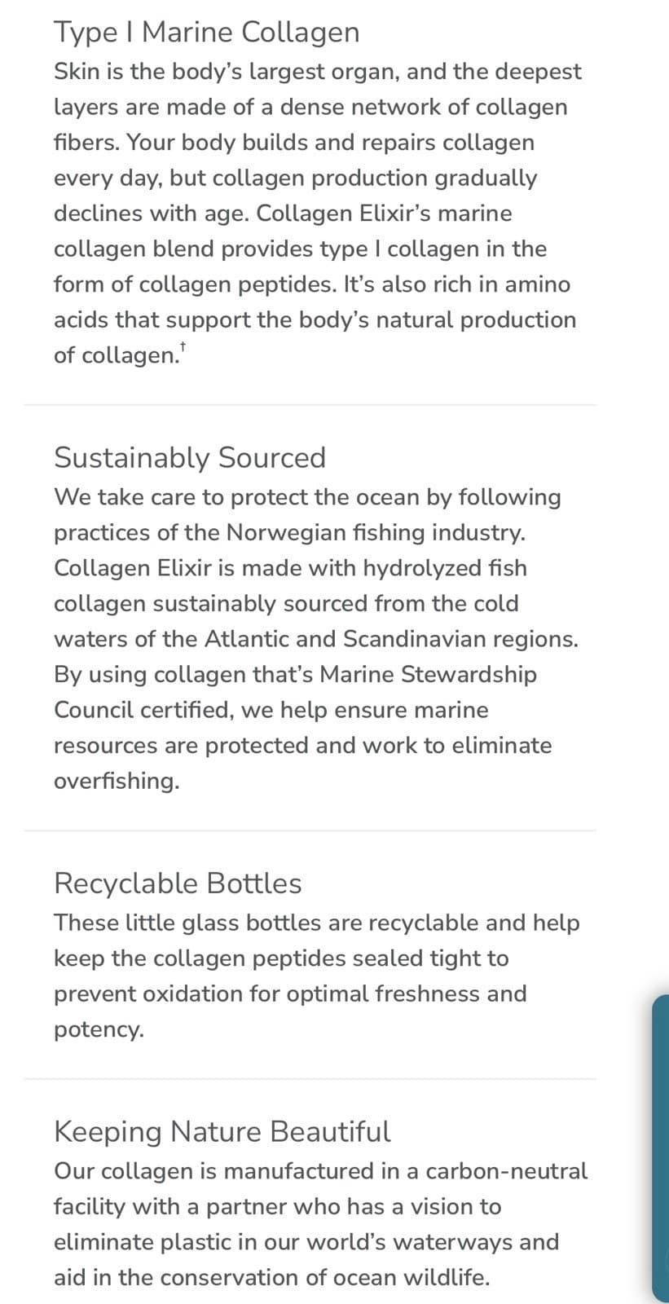Click the teal side tab at right edge
This screenshot has height=1304, width=669.
(661, 1148)
